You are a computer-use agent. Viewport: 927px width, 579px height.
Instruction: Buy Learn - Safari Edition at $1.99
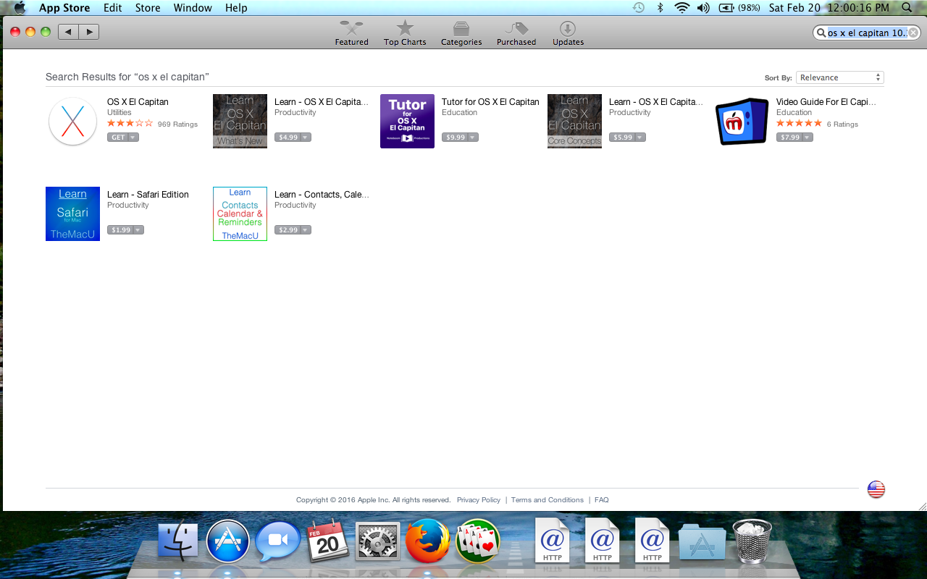pyautogui.click(x=121, y=230)
